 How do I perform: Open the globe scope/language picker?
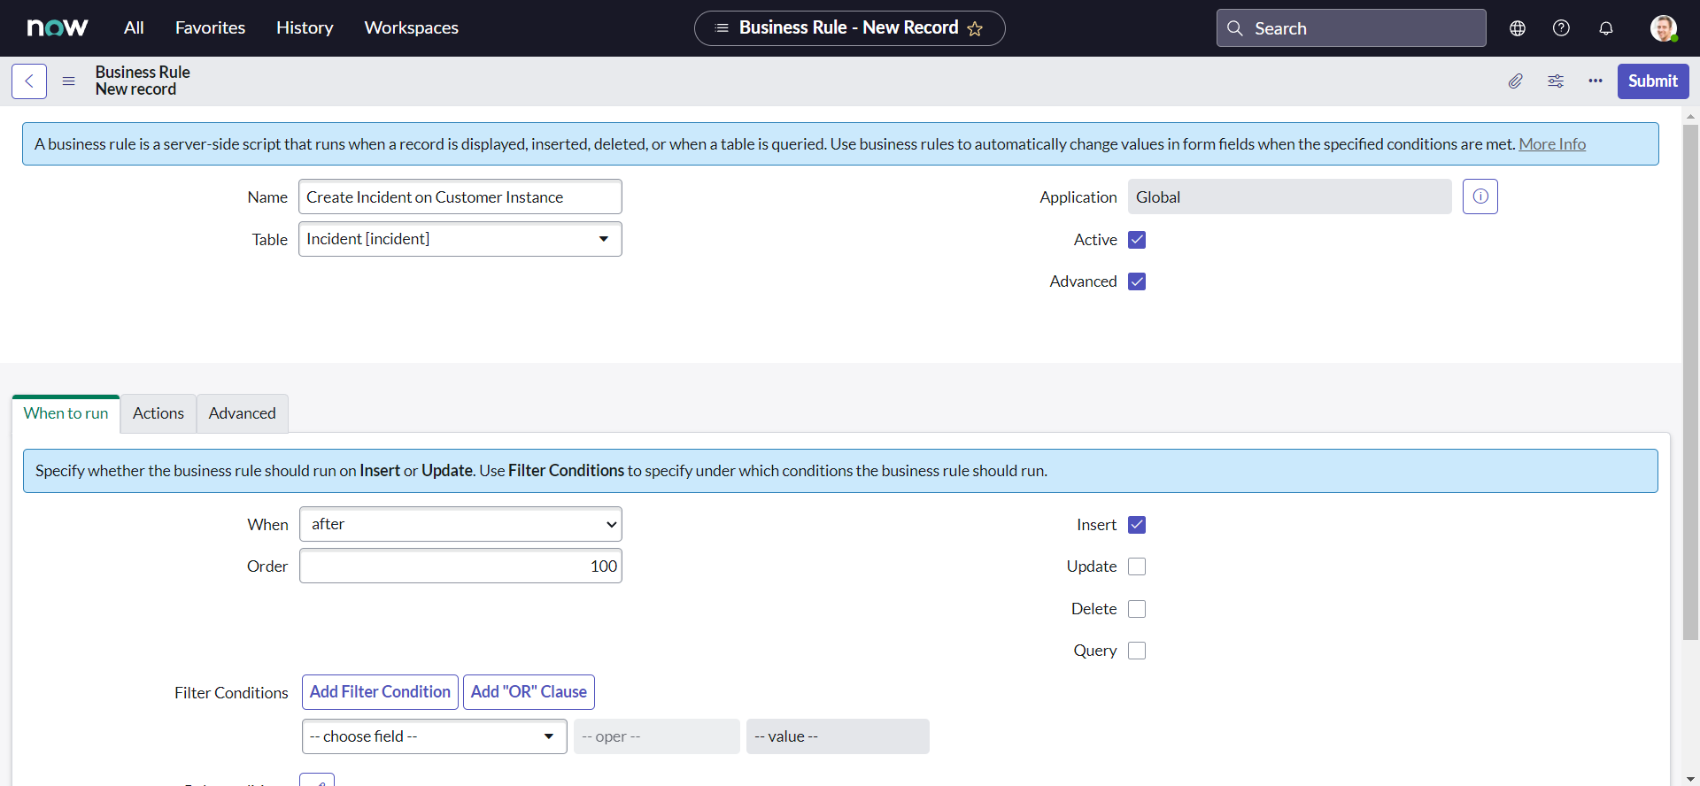tap(1518, 28)
